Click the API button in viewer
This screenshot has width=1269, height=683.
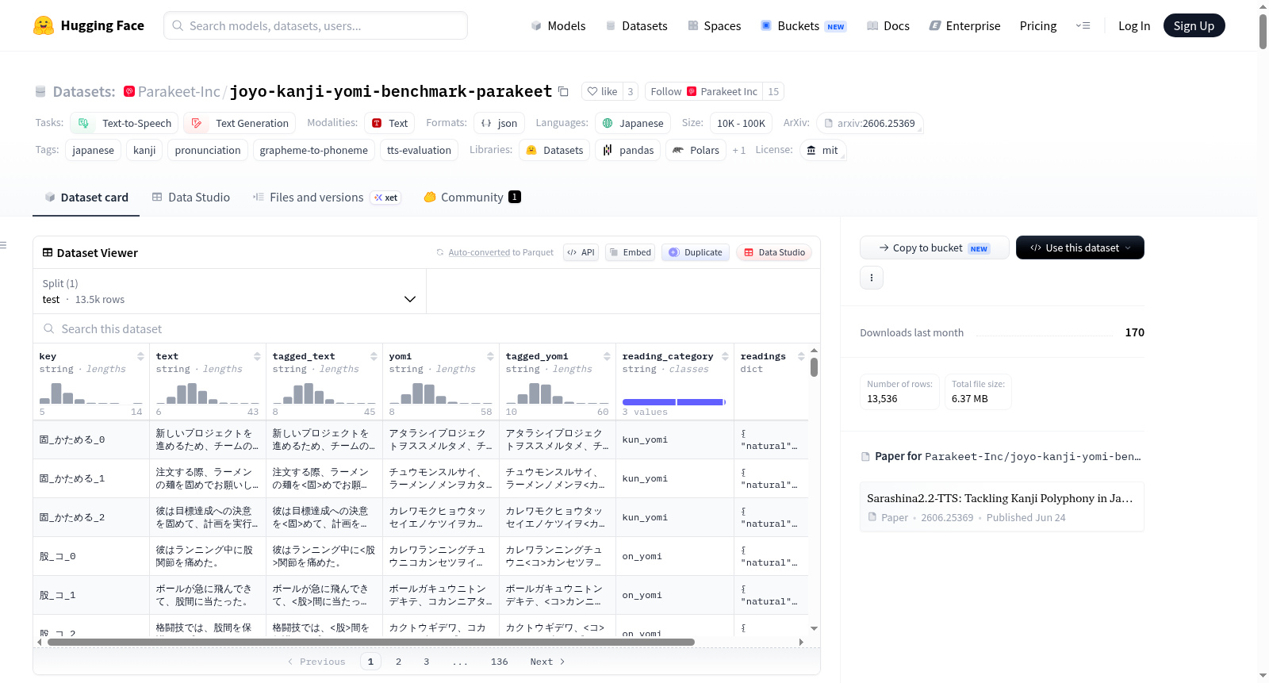point(581,252)
